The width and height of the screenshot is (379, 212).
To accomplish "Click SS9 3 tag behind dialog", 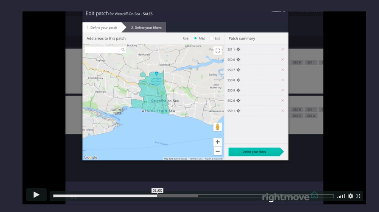I will [297, 116].
